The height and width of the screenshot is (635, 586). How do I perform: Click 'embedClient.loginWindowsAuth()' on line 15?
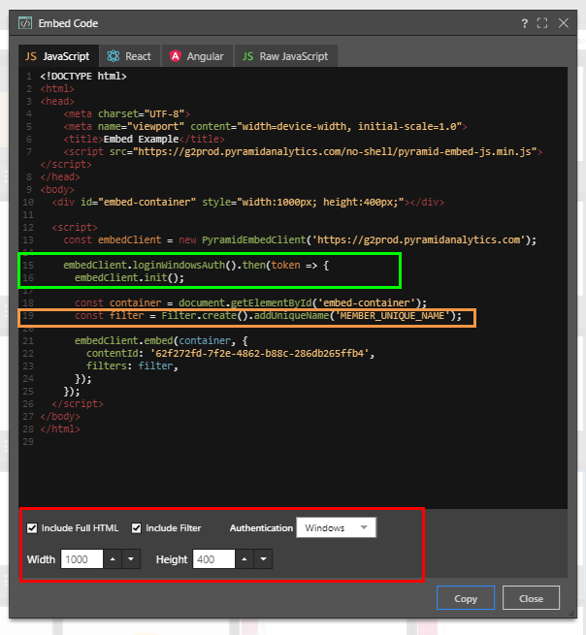[149, 266]
